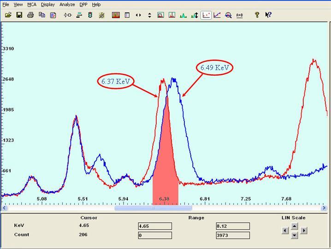Click the vertical up-down arrows icon
Viewport: 331px width, 249px height.
tap(150, 15)
